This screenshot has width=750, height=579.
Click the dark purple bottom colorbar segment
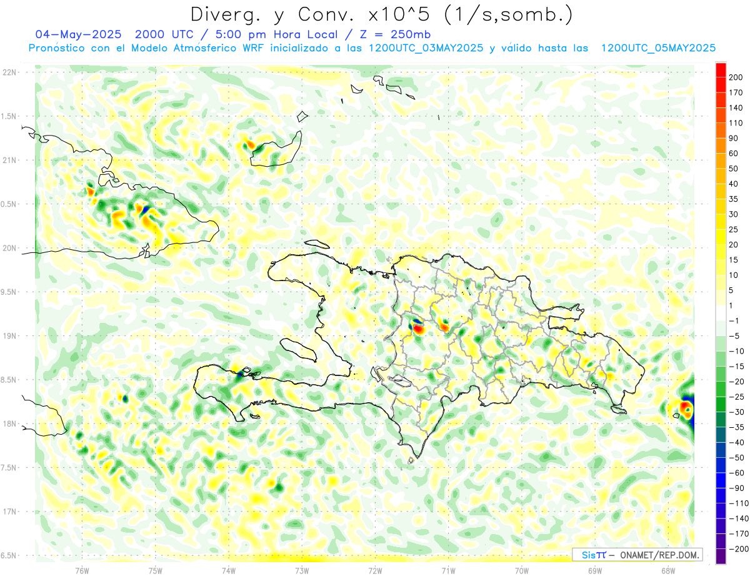pyautogui.click(x=721, y=556)
